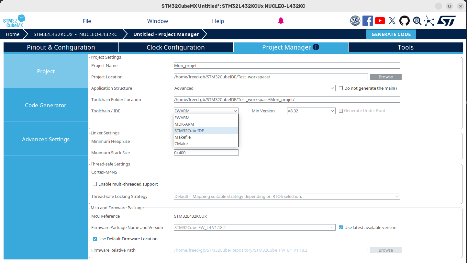
Task: Click the Project Location path field
Action: click(x=271, y=77)
